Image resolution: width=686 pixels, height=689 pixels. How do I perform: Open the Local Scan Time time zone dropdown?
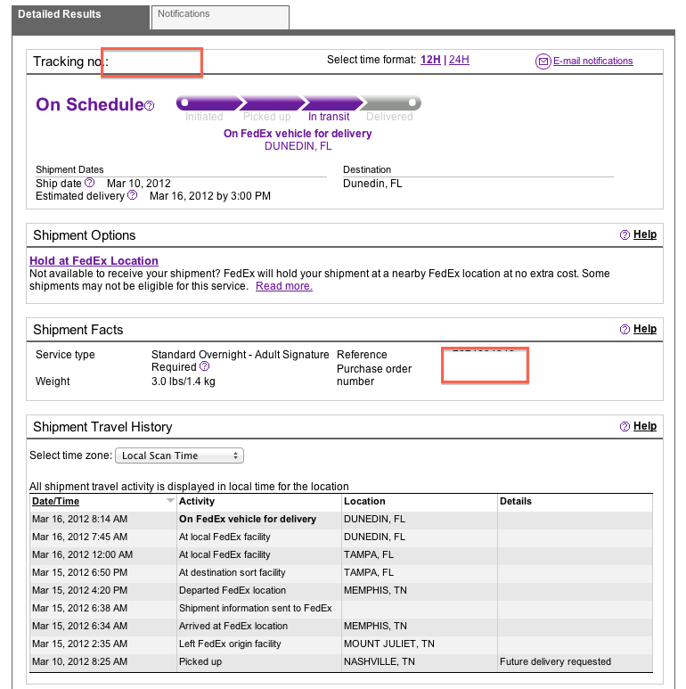click(x=180, y=455)
